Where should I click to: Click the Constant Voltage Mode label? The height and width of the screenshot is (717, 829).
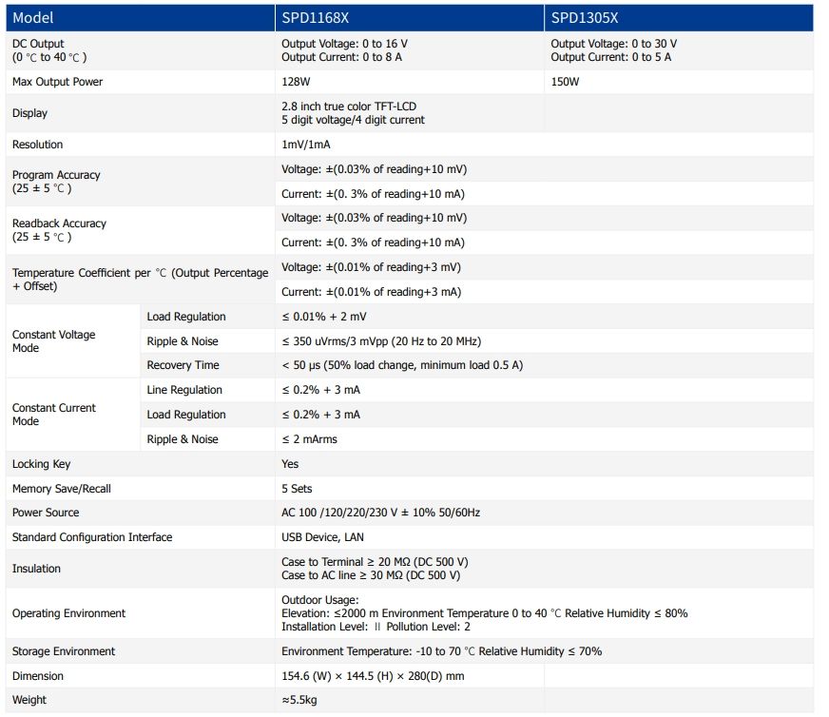(53, 341)
